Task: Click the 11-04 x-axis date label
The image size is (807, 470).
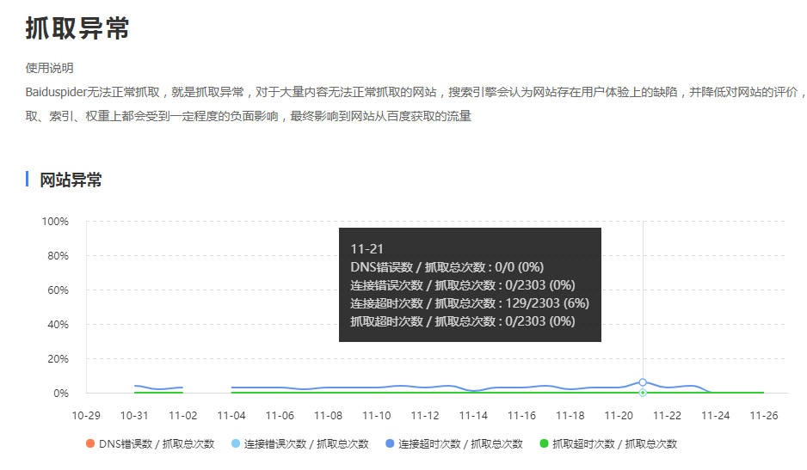Action: tap(231, 416)
